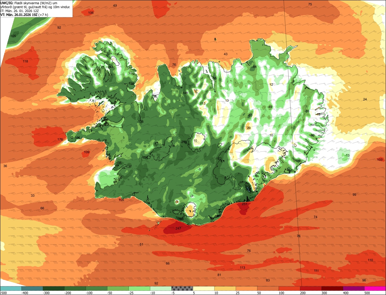Image resolution: width=386 pixels, height=295 pixels.
Task: Click the dark teal -400 to -300 legend swatch
Action: [32, 288]
